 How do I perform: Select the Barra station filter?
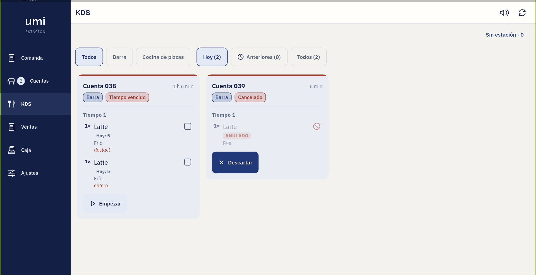tap(119, 57)
